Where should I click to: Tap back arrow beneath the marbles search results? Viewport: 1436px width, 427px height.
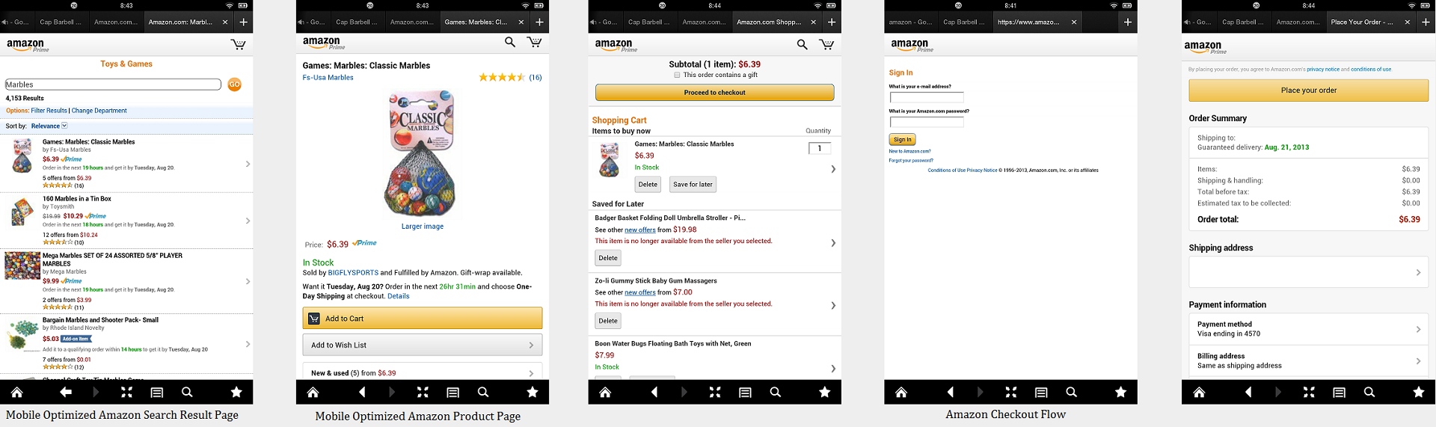[66, 392]
